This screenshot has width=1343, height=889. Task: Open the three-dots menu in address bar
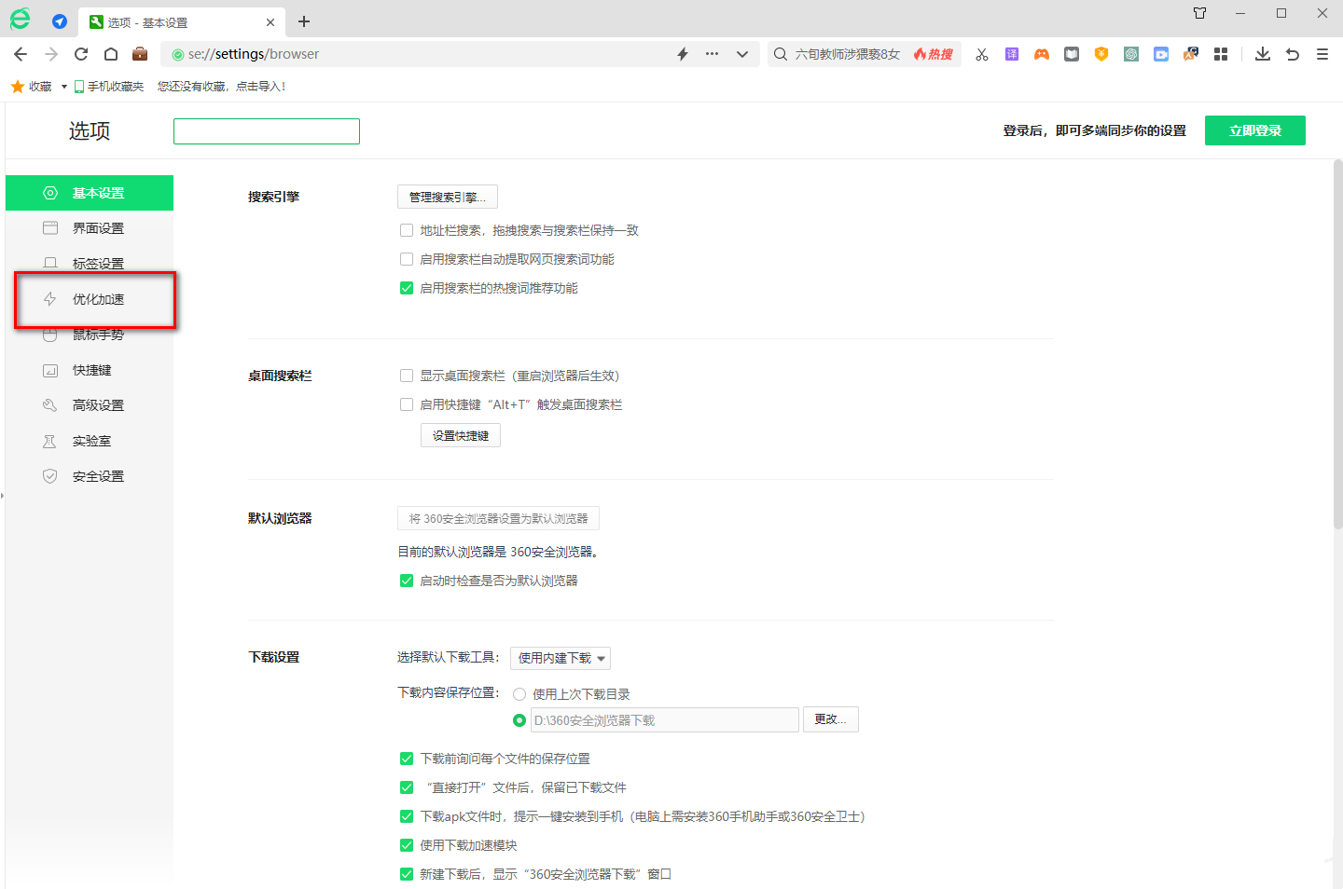point(713,54)
